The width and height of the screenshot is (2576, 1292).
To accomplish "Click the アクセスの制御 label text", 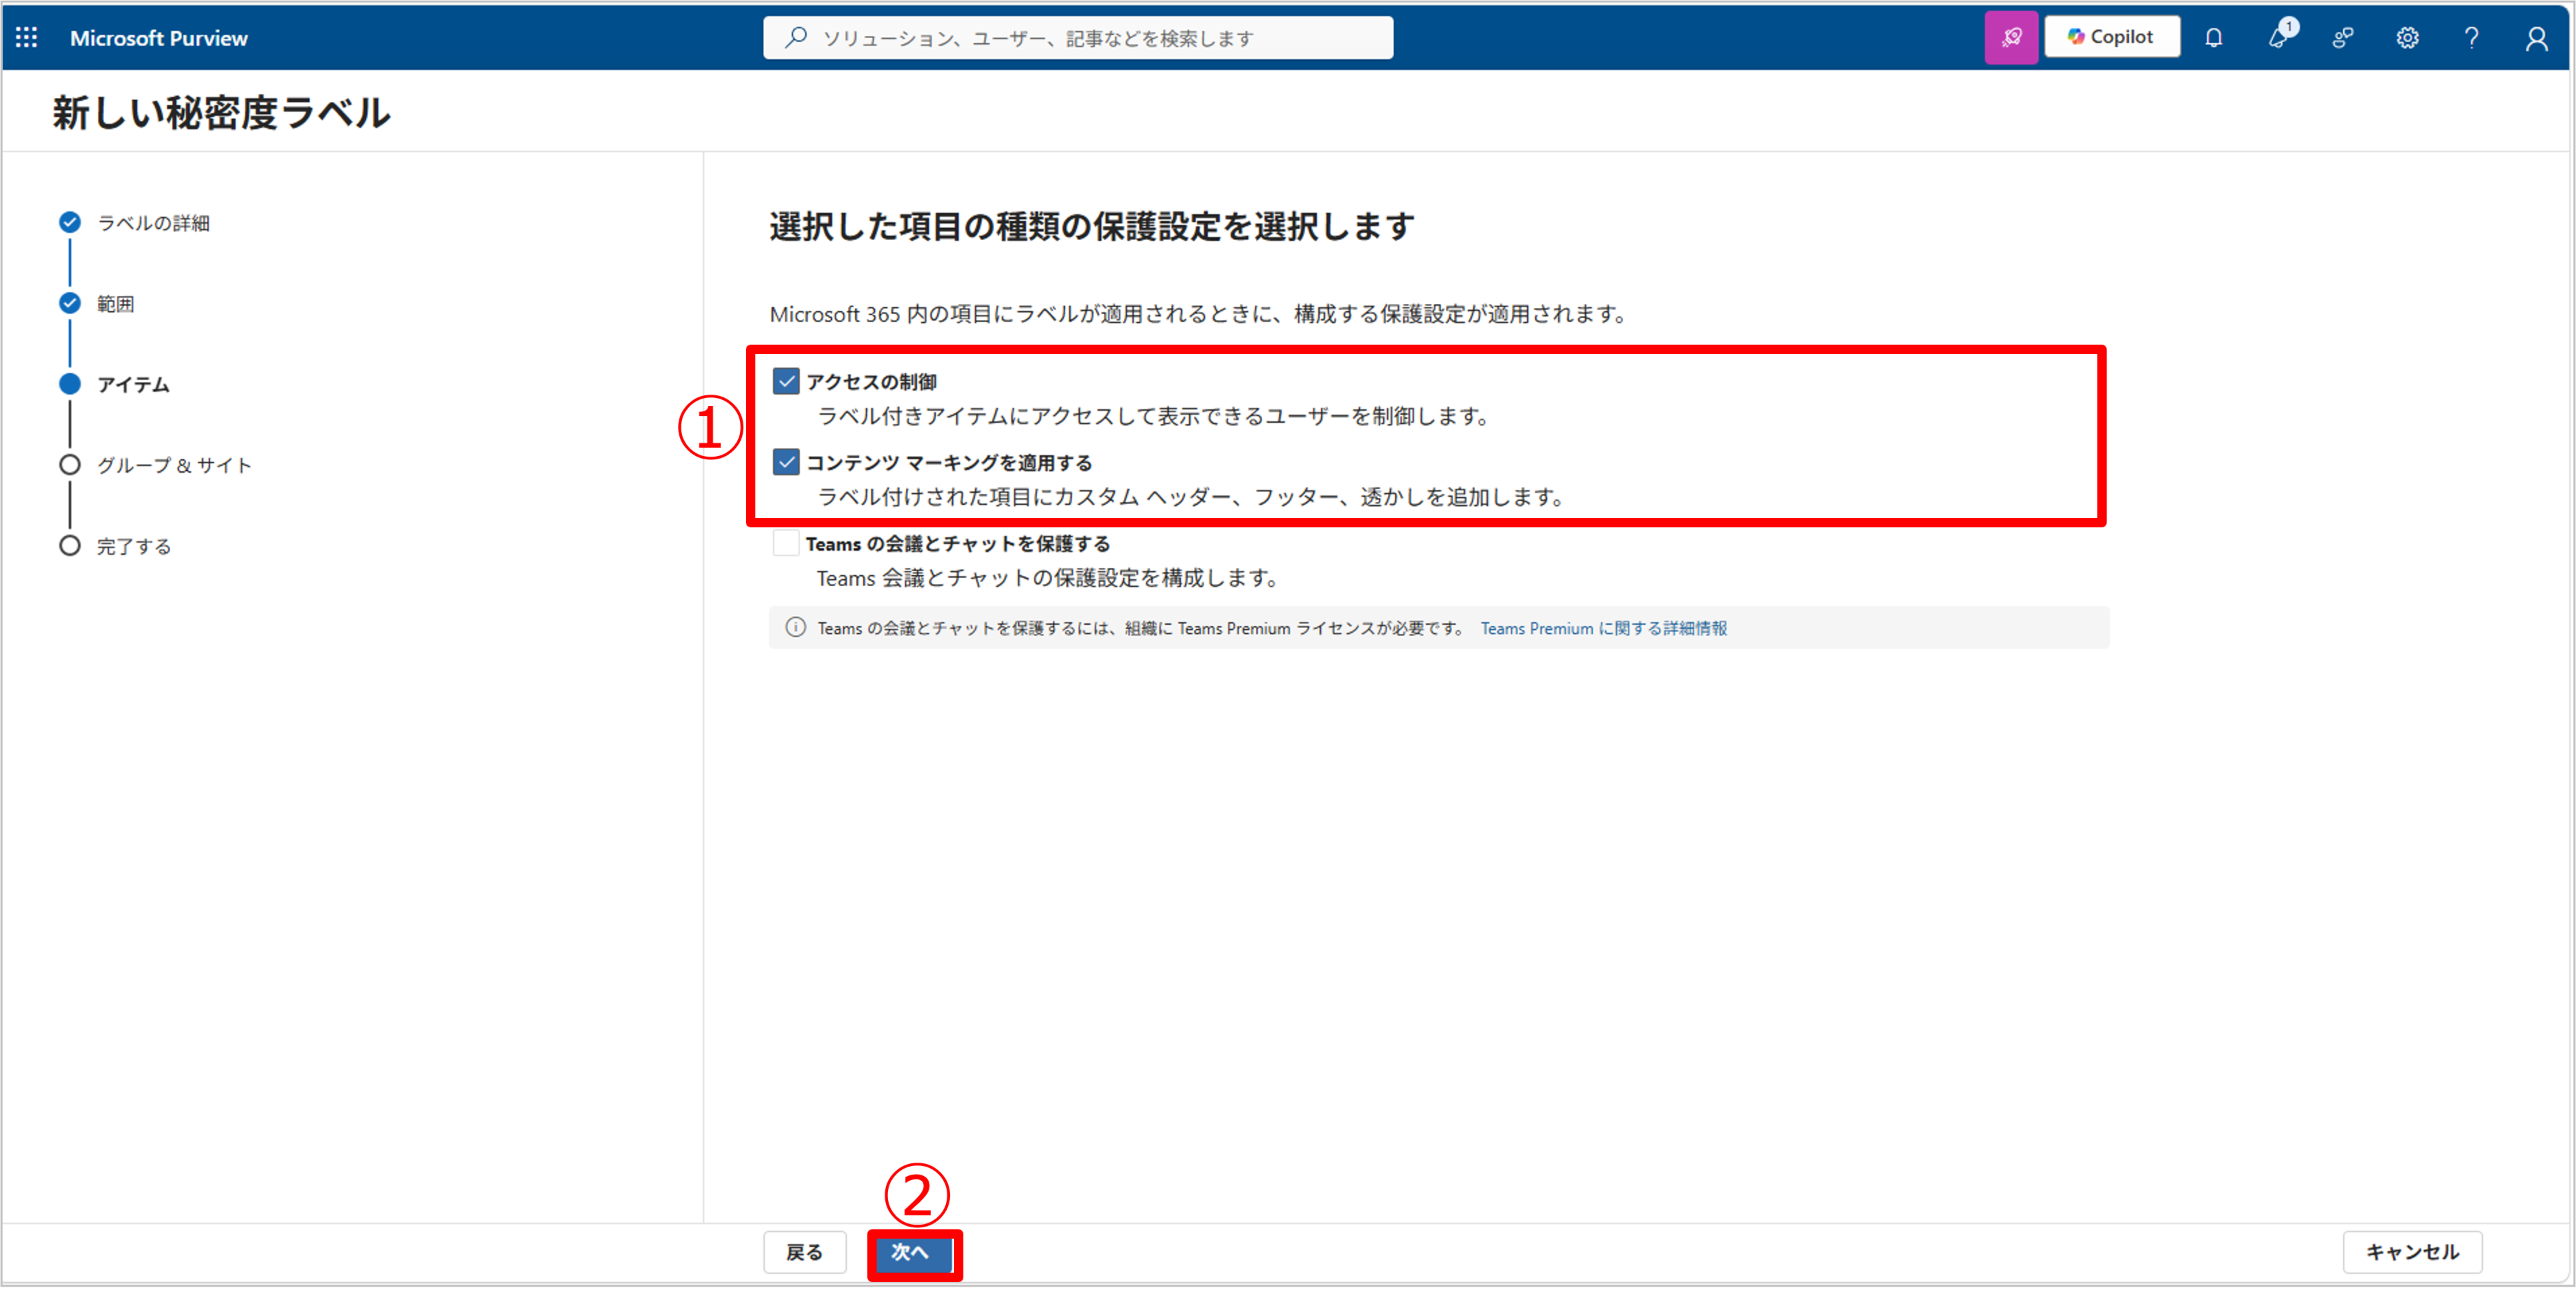I will 871,382.
